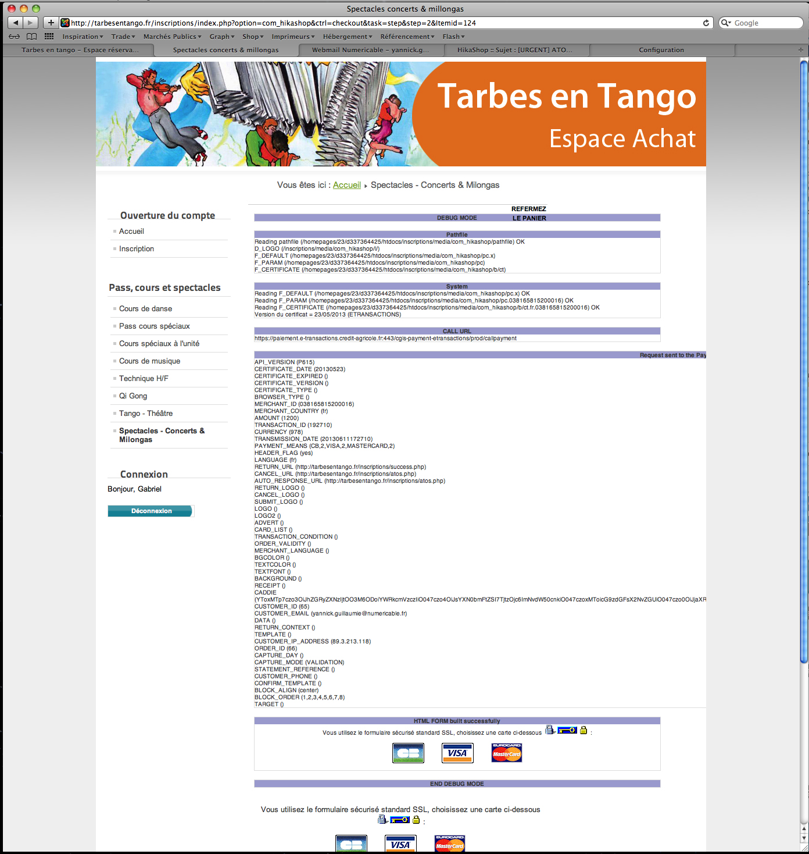Image resolution: width=809 pixels, height=854 pixels.
Task: Click the CALL URL payment address text
Action: click(385, 338)
